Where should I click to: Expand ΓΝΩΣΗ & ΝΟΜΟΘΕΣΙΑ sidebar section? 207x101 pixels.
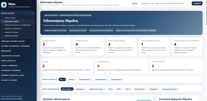point(17,66)
